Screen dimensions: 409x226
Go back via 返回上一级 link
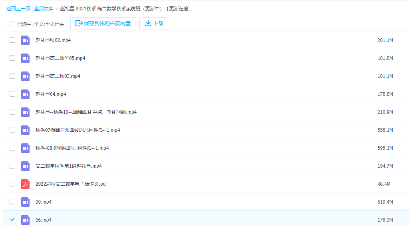point(18,8)
